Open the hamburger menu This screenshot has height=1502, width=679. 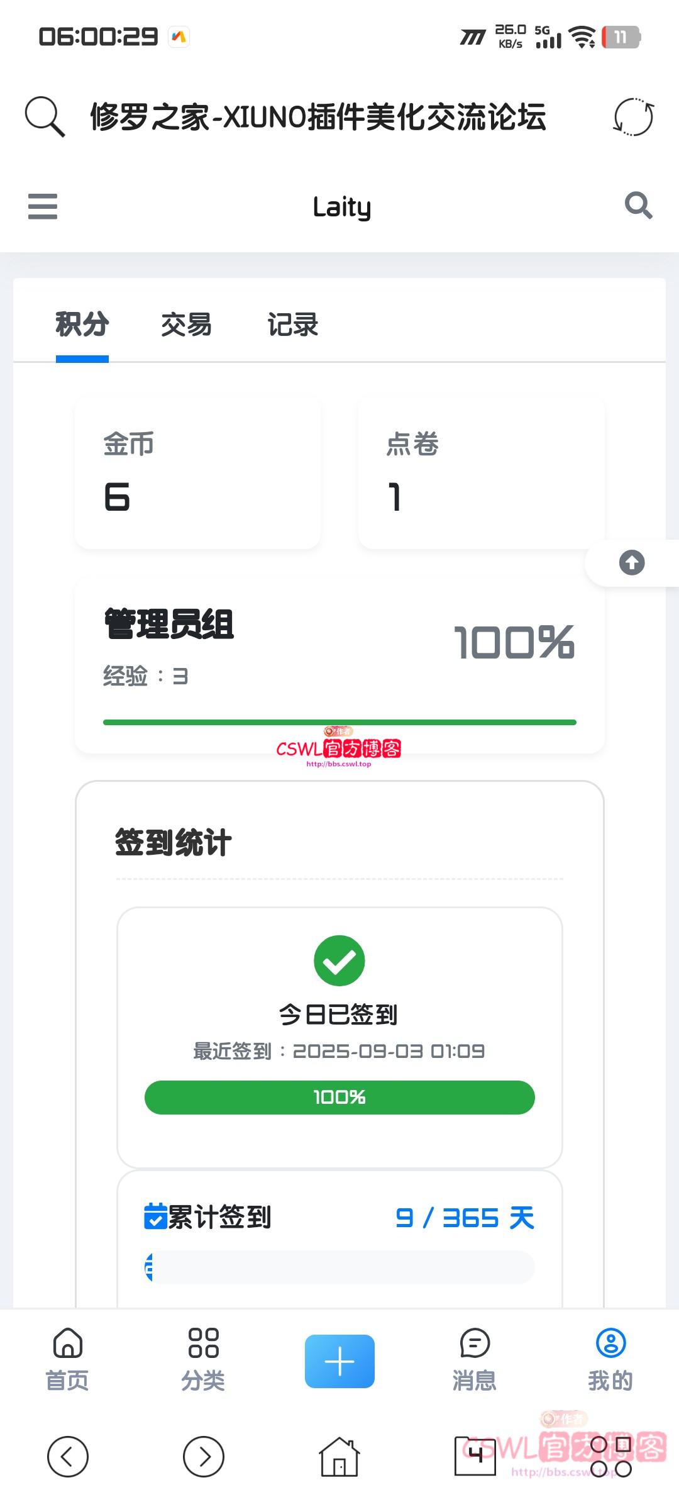coord(43,206)
